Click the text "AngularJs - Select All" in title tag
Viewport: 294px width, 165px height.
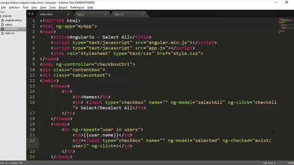[100, 37]
